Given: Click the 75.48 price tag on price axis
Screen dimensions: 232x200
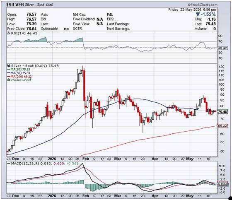Looking at the screenshot, I should [223, 112].
